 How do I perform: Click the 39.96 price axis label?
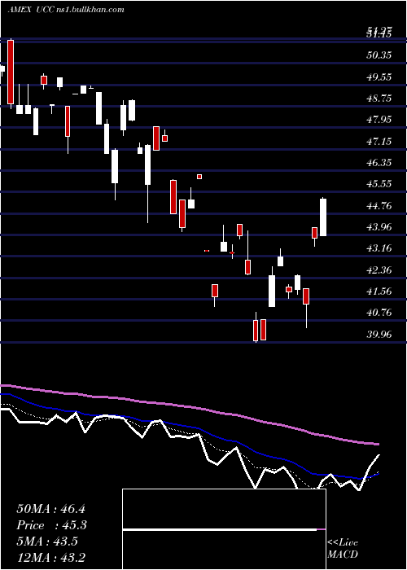point(379,334)
